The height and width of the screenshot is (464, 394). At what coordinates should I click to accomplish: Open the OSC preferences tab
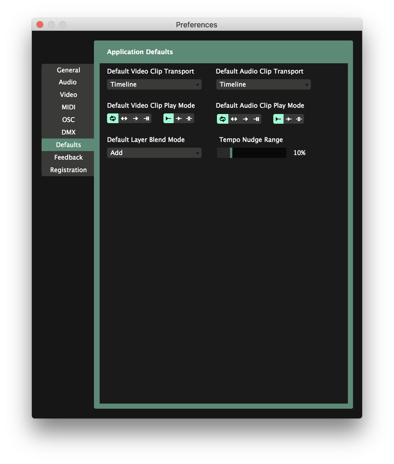point(68,120)
